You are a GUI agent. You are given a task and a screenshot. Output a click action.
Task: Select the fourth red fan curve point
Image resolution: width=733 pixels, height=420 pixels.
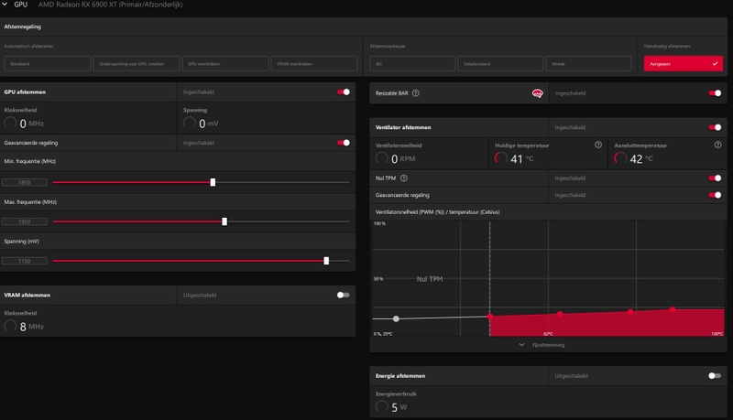coord(673,309)
